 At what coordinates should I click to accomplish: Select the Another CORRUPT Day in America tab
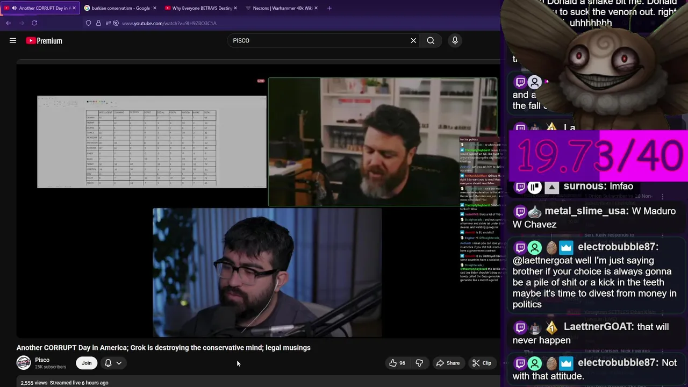click(x=40, y=8)
